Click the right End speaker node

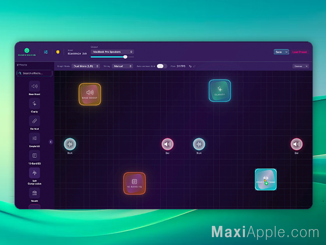pyautogui.click(x=297, y=144)
